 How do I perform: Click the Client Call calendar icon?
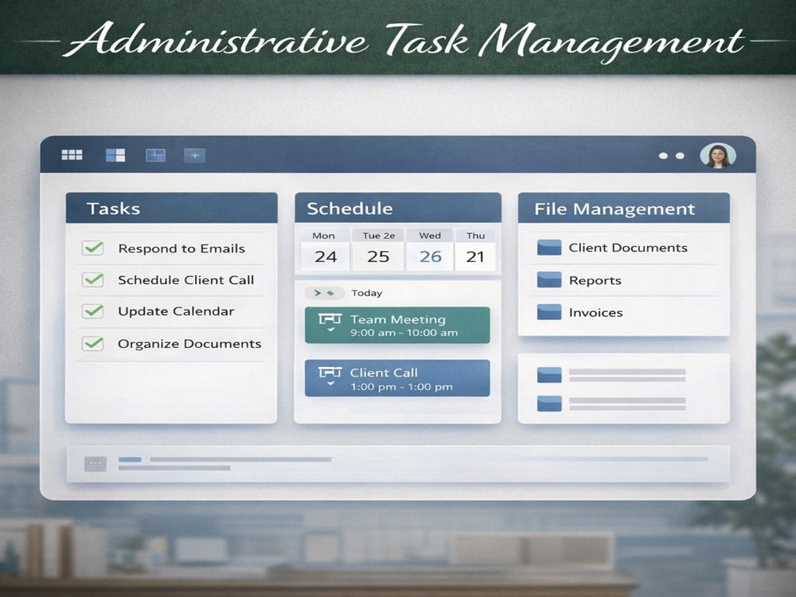tap(330, 372)
